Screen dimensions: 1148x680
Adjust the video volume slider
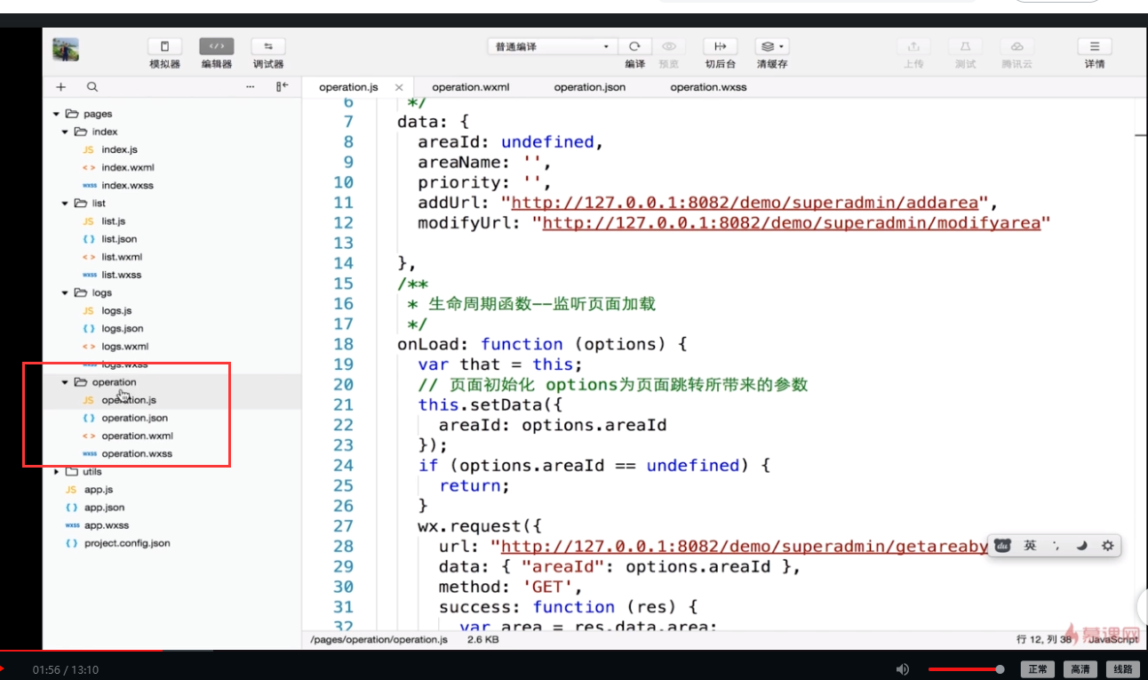(967, 669)
